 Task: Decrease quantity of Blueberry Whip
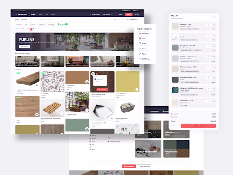pyautogui.click(x=206, y=57)
